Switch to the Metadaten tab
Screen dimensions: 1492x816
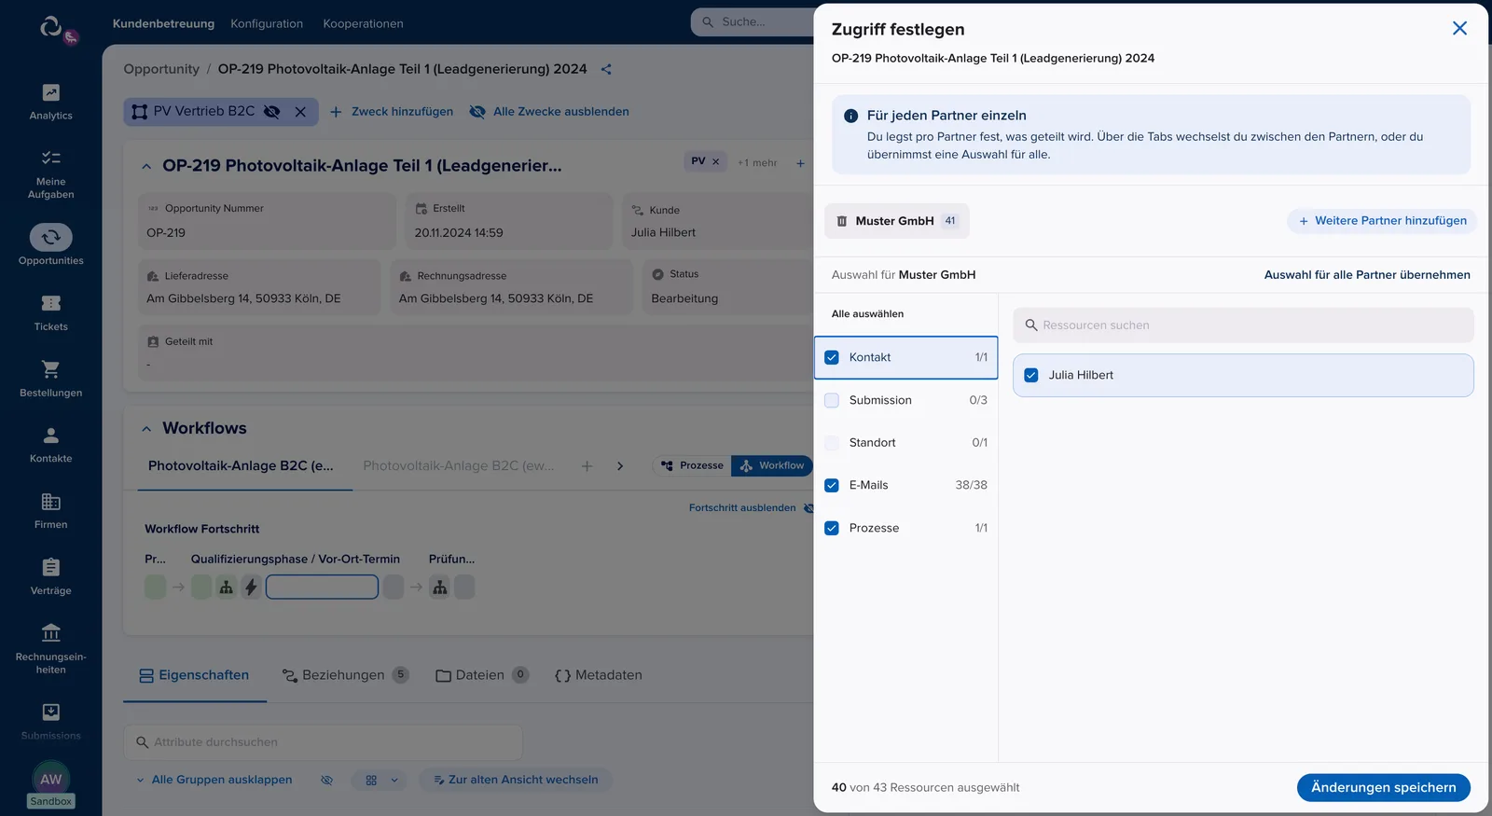(599, 675)
